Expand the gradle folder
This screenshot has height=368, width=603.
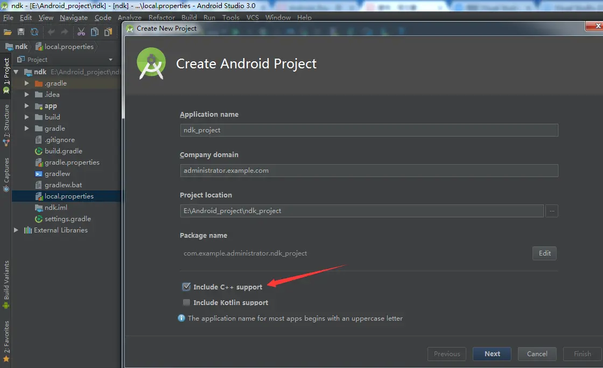click(26, 128)
